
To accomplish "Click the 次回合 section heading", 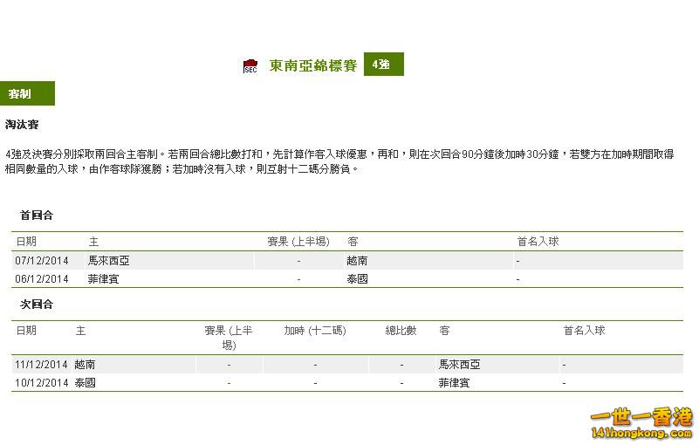I will pyautogui.click(x=37, y=305).
